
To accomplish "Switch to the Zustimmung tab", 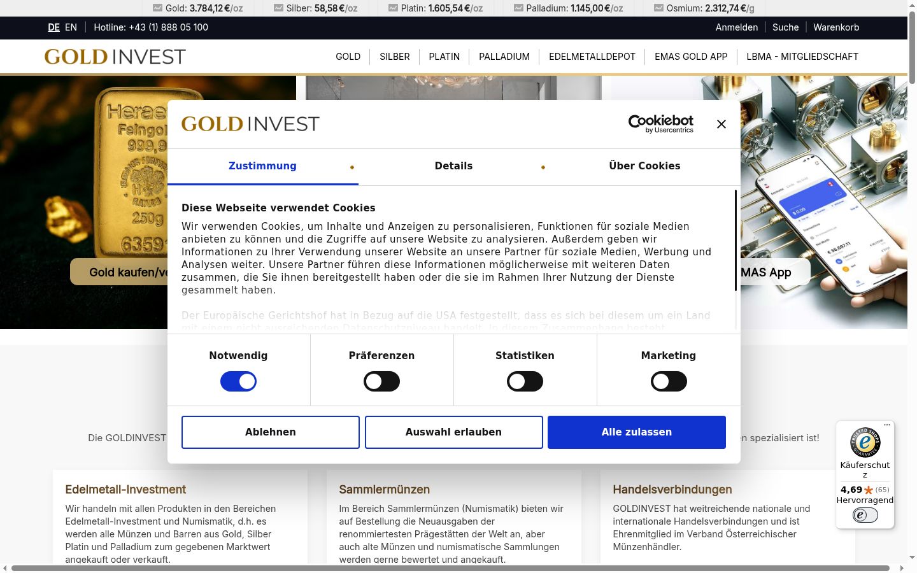I will 262,166.
